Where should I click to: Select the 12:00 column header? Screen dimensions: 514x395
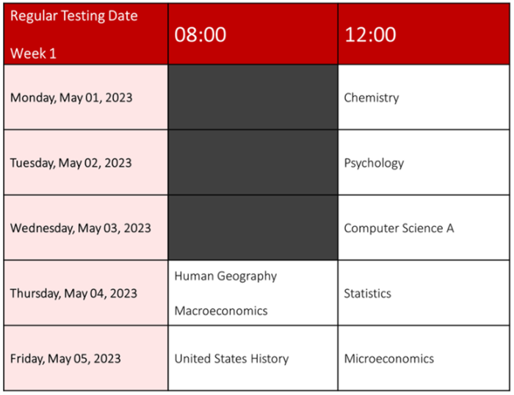[x=424, y=34]
